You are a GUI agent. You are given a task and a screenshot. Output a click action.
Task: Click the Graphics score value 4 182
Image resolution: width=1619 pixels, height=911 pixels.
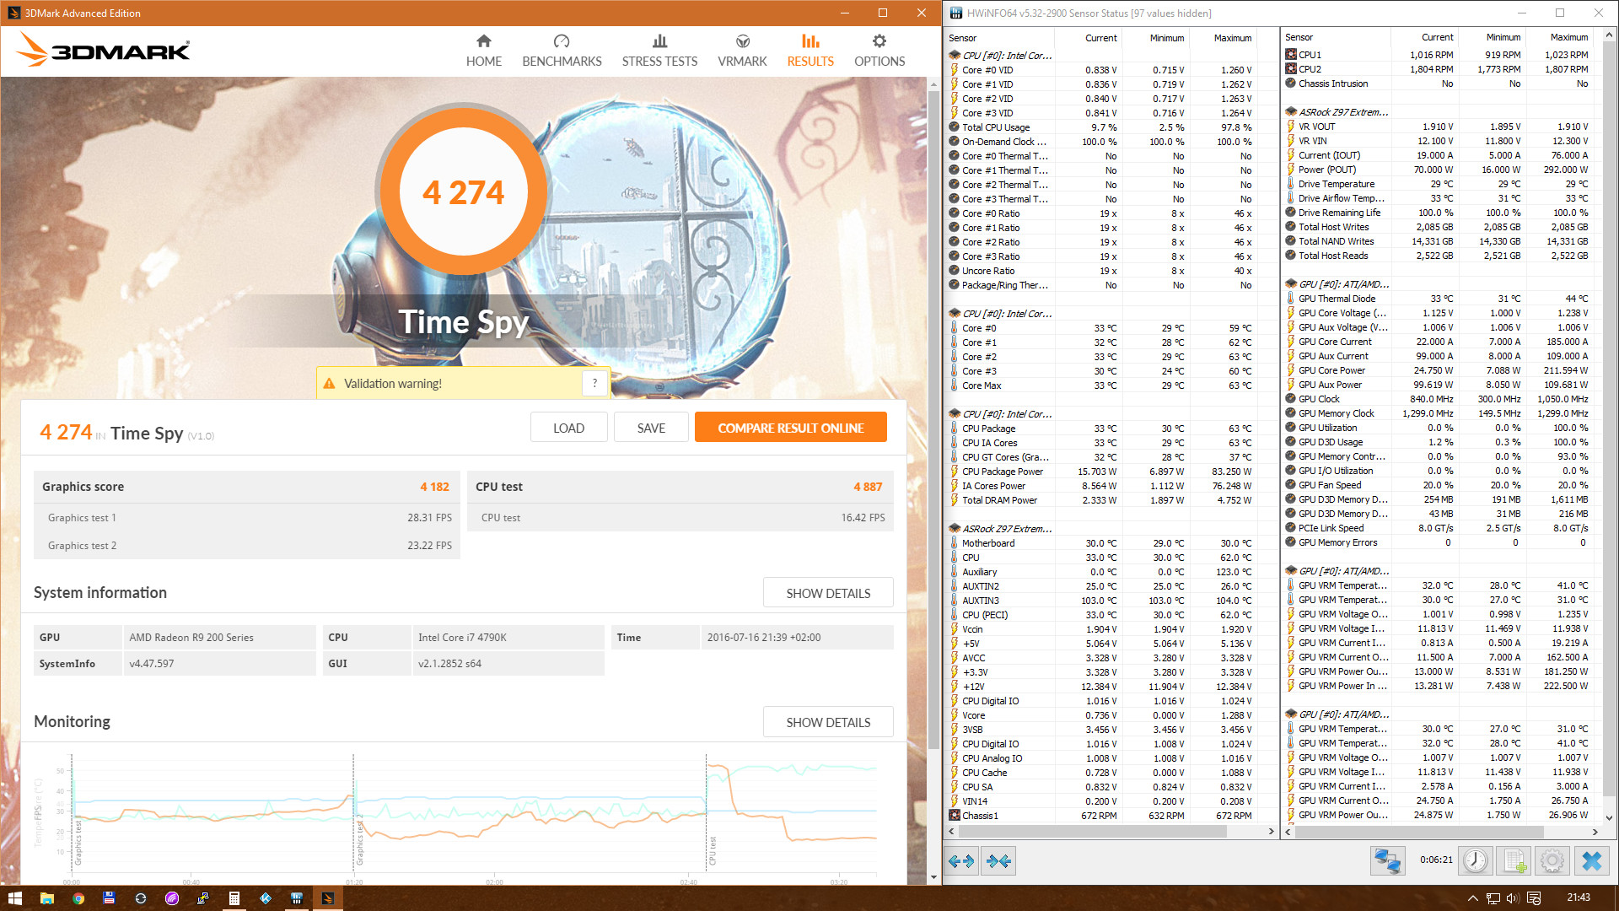pyautogui.click(x=434, y=487)
